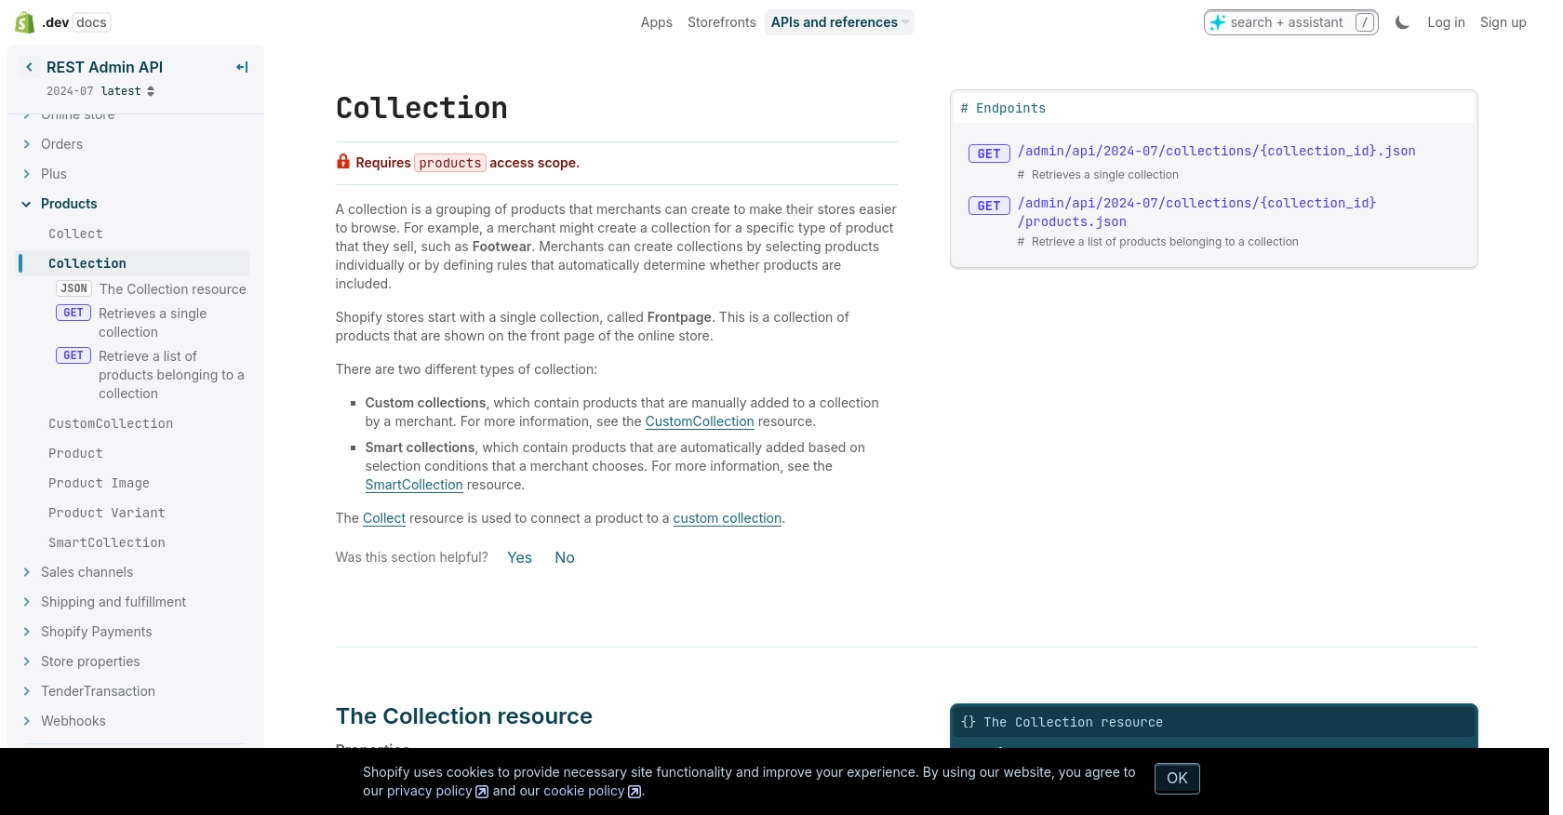Click The Collection resource heading
The width and height of the screenshot is (1563, 815).
[464, 716]
